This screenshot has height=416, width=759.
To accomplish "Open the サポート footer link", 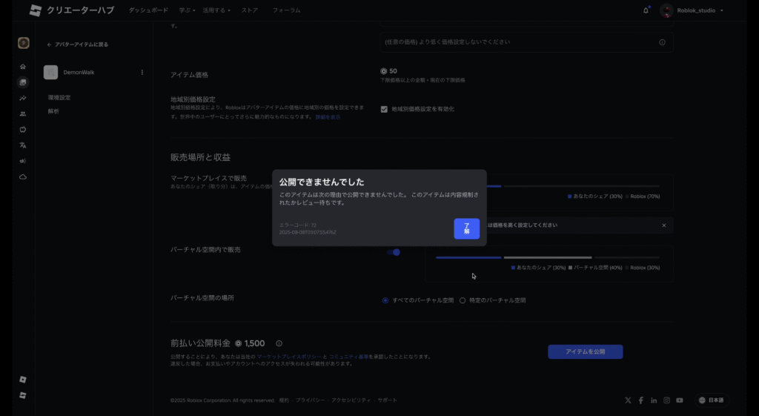I will point(387,400).
